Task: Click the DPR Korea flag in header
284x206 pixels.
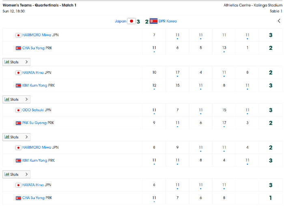Action: click(153, 21)
